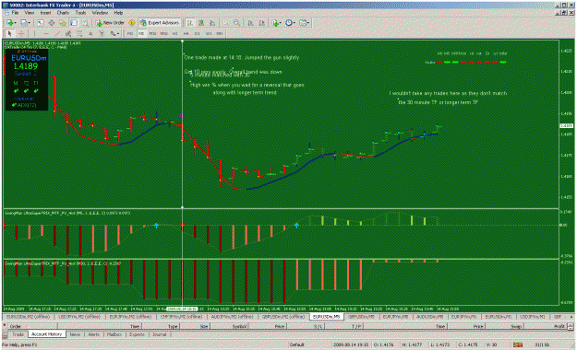Image resolution: width=577 pixels, height=350 pixels.
Task: Switch to the CHFJPYm,M2 (offline) chart tab
Action: tap(182, 317)
